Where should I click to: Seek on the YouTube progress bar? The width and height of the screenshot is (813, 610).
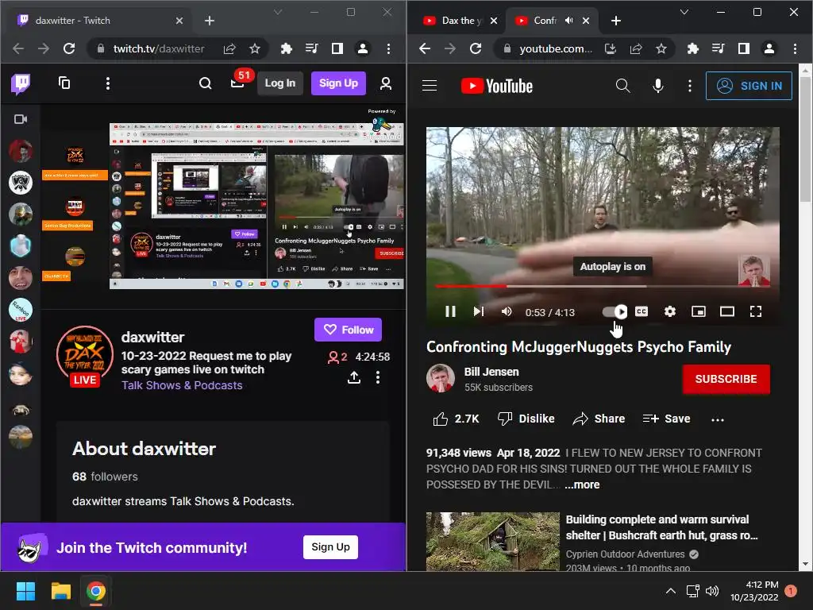pos(603,286)
